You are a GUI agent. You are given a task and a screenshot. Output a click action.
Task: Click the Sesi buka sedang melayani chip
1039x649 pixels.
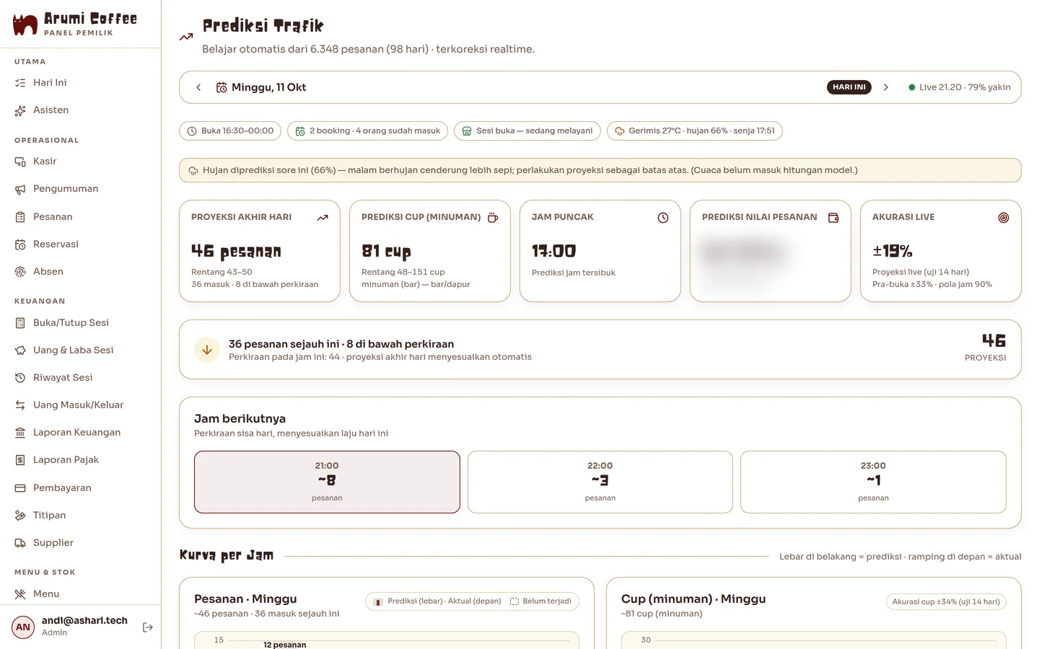(x=527, y=131)
